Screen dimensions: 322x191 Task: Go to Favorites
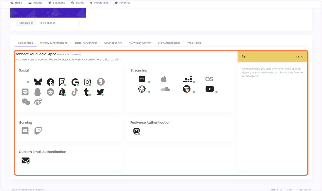(x=122, y=3)
